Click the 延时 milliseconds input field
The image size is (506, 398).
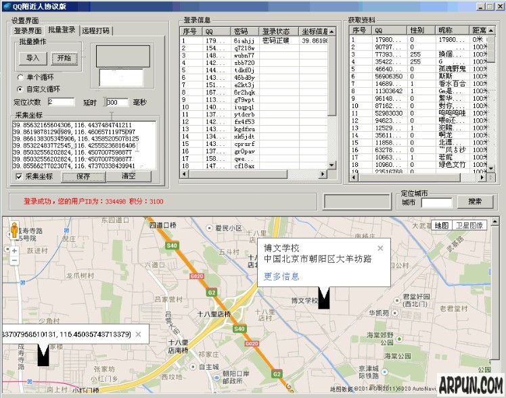(117, 102)
